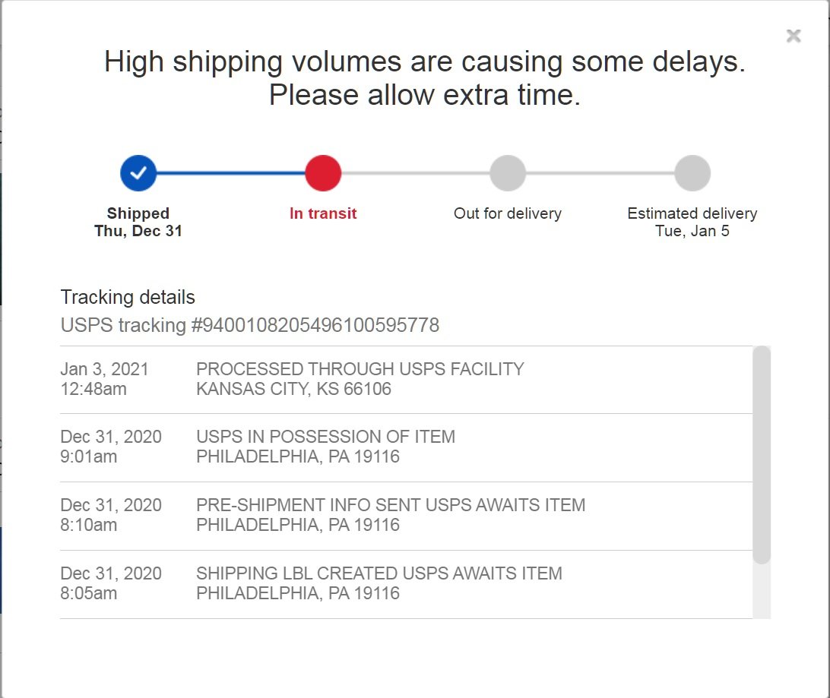Click the In transit status label
830x698 pixels.
pyautogui.click(x=323, y=213)
